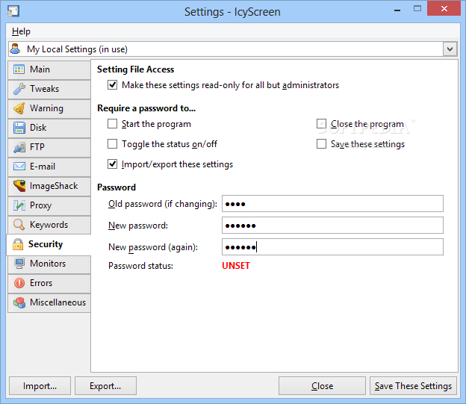Switch to the FTP tab
Image resolution: width=466 pixels, height=404 pixels.
49,147
